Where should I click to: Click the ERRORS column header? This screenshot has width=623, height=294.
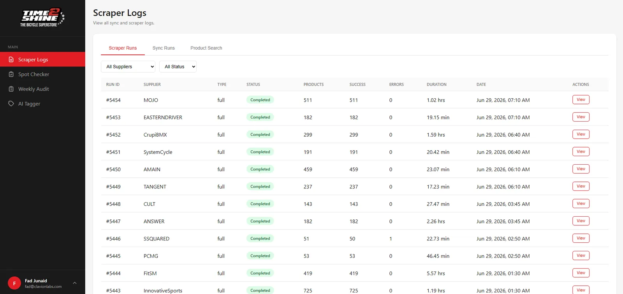396,84
